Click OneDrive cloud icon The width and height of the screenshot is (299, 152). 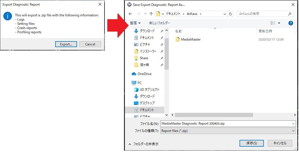click(x=134, y=74)
